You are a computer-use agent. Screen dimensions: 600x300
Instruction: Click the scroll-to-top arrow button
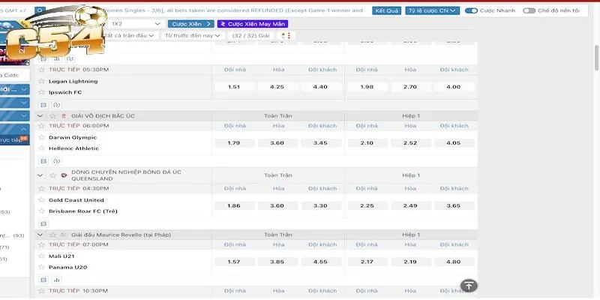coord(468,286)
